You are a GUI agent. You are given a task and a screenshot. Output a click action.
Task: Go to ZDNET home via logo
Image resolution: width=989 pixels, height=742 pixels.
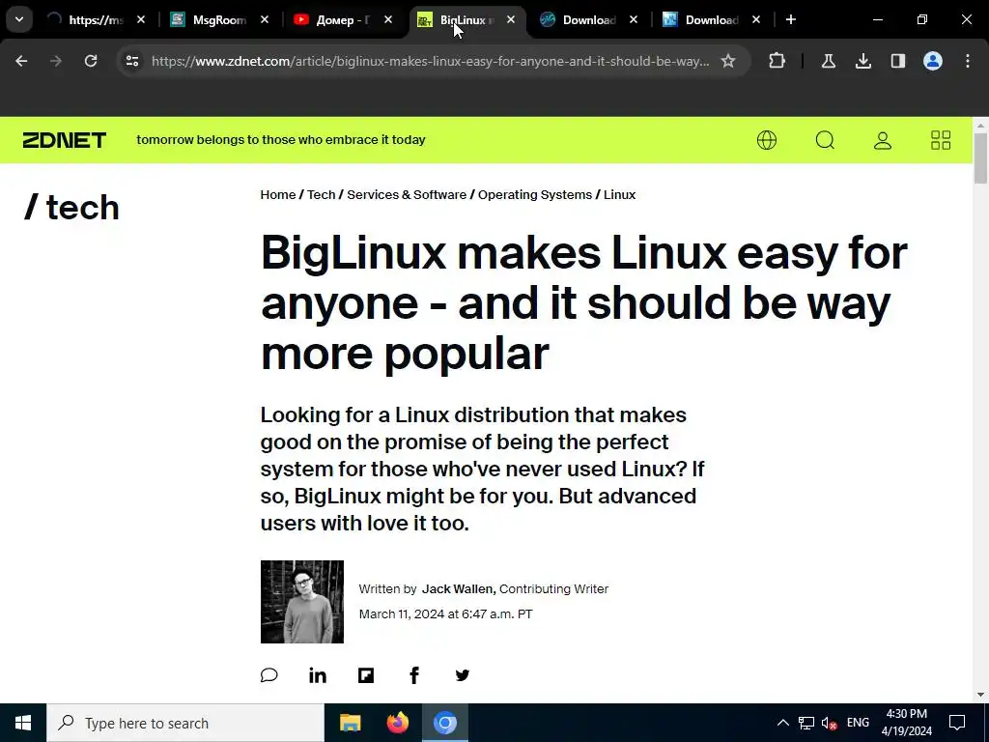point(65,140)
